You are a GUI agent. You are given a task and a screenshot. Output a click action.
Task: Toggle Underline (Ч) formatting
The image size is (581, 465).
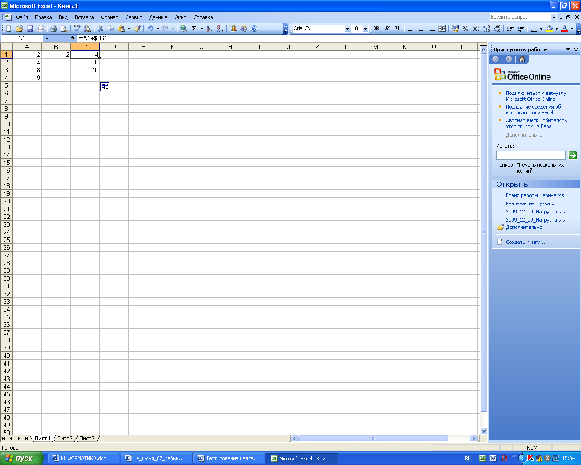pyautogui.click(x=397, y=29)
